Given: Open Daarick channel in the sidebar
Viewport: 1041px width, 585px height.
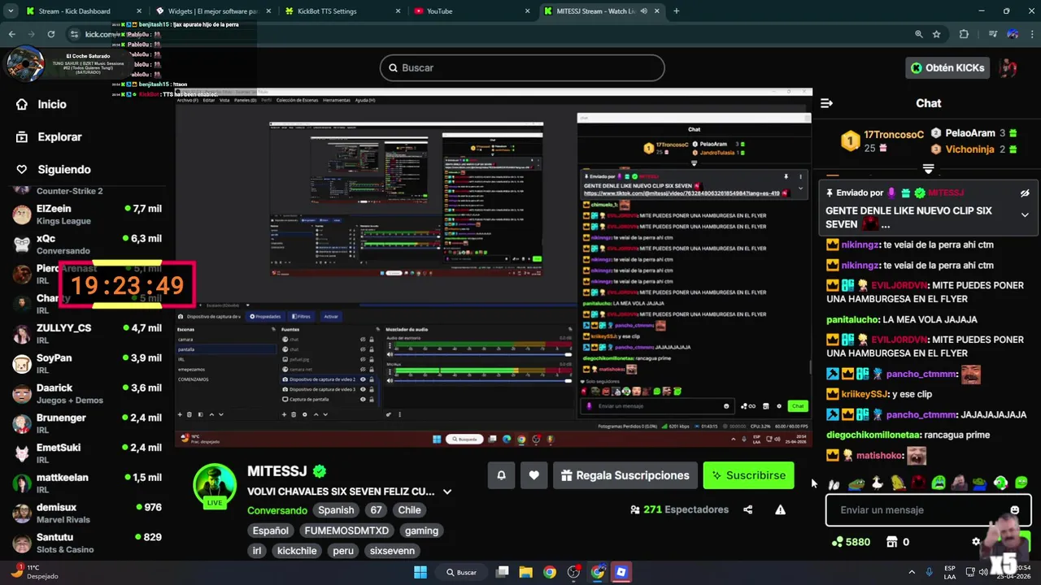Looking at the screenshot, I should pos(87,394).
